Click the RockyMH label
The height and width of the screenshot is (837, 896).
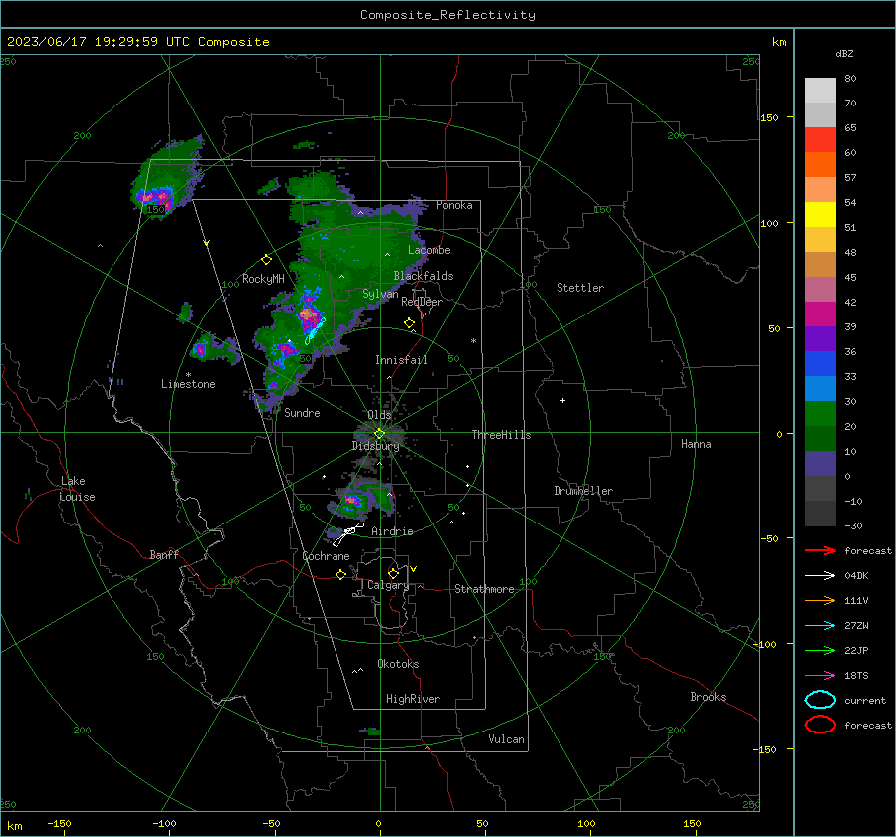coord(263,279)
